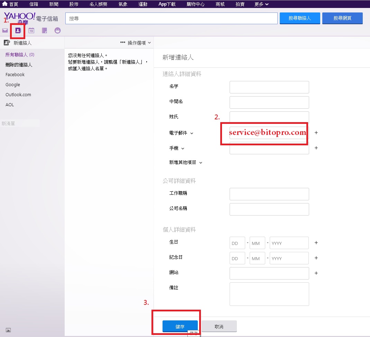This screenshot has width=370, height=337.
Task: Import contacts from Outlook.com
Action: 18,95
